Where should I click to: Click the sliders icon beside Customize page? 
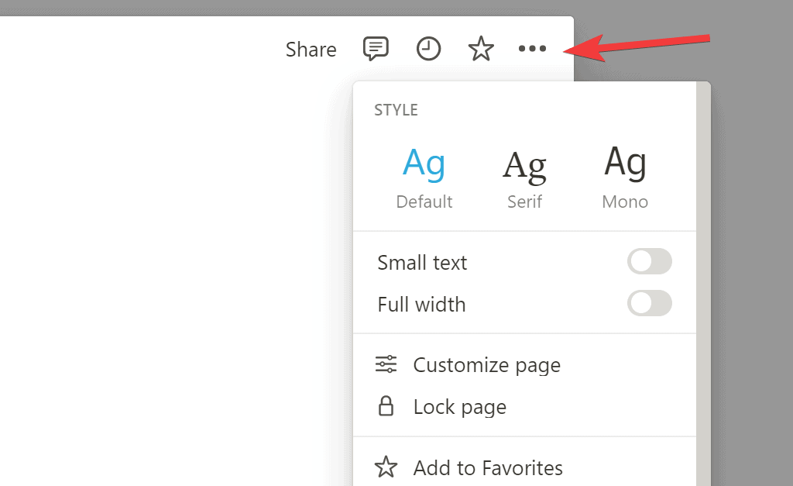click(x=386, y=364)
